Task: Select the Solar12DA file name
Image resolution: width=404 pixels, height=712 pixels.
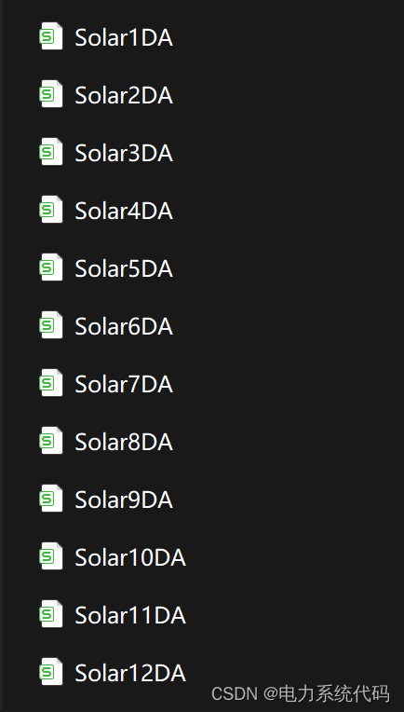Action: 130,673
